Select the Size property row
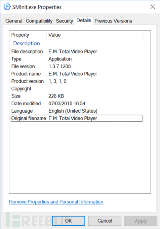Viewport: 160px width, 229px height. click(77, 96)
